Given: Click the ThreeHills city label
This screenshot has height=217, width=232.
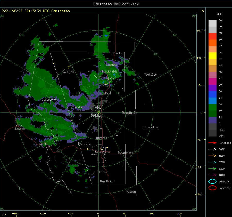Looking at the screenshot, I should (129, 113).
